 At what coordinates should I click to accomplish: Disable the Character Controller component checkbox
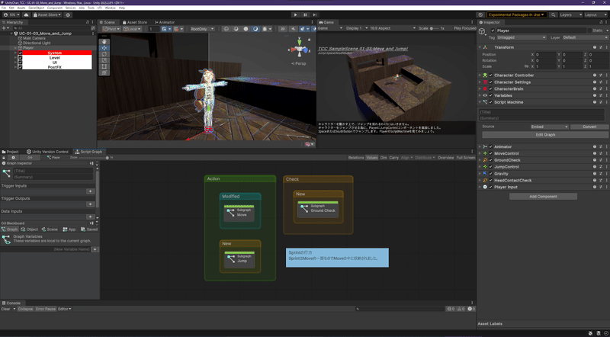490,75
